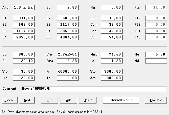The width and height of the screenshot is (169, 115).
Task: Click the Fr field showing 40000,00
Action: 68,72
